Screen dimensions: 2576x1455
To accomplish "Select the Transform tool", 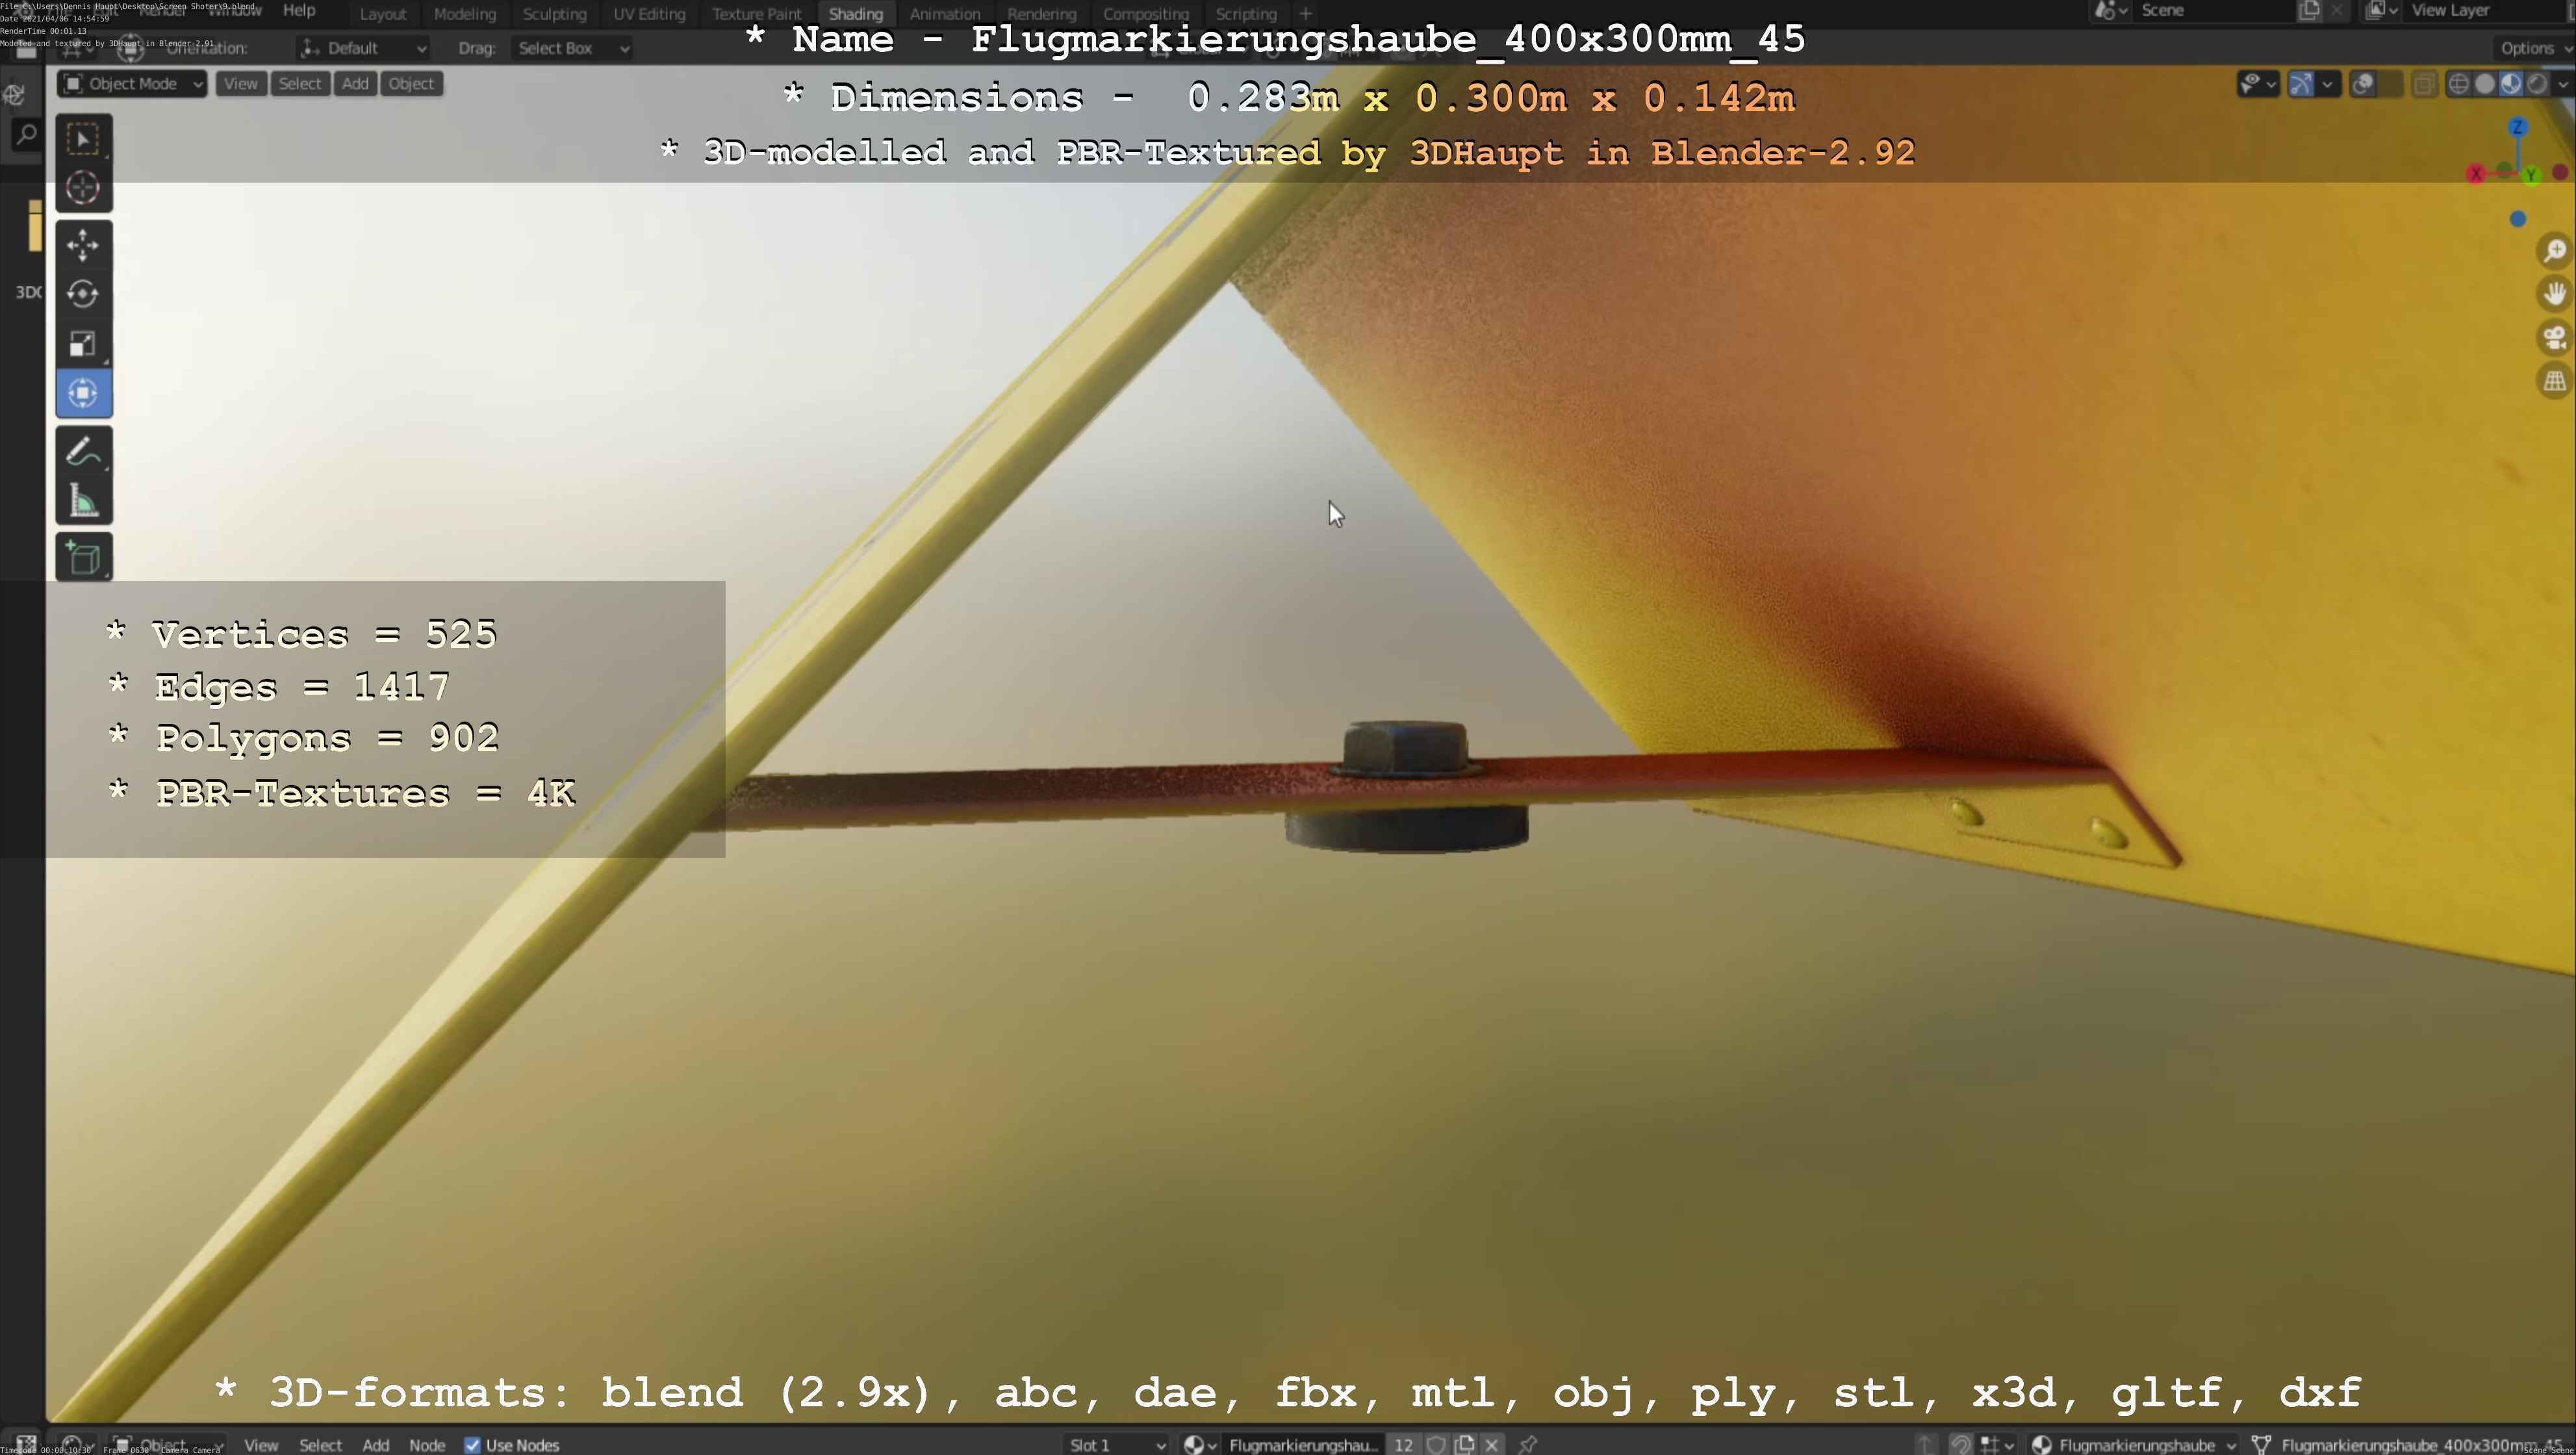I will point(83,393).
